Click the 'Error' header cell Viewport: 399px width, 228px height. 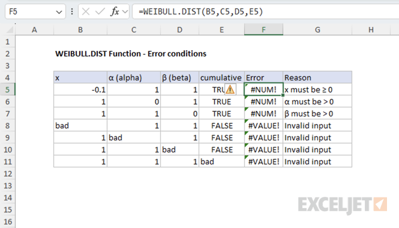coord(263,77)
